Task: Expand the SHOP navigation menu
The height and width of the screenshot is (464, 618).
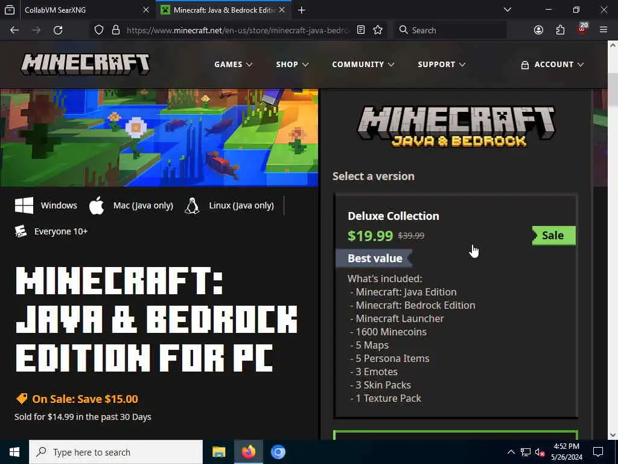Action: [x=292, y=64]
